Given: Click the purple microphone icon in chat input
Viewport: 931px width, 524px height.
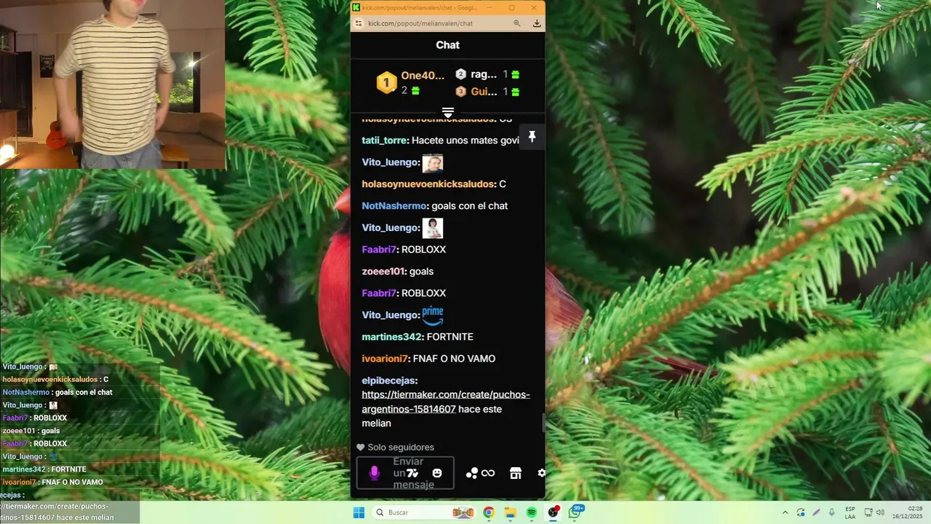Looking at the screenshot, I should tap(374, 473).
